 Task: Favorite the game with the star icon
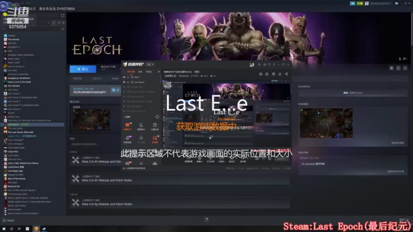click(405, 68)
